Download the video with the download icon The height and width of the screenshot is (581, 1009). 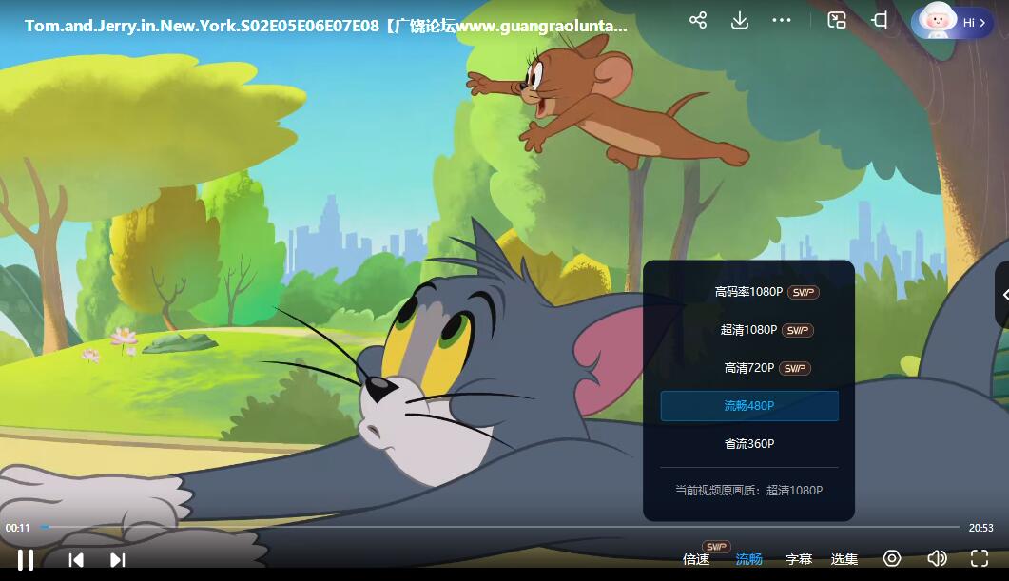tap(740, 21)
